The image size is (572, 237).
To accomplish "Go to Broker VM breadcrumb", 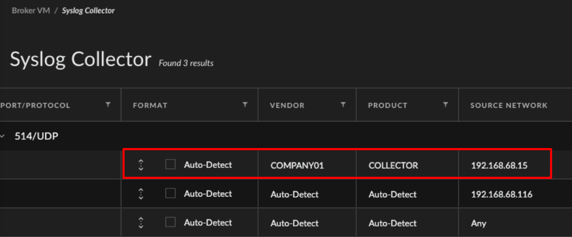I will (31, 10).
